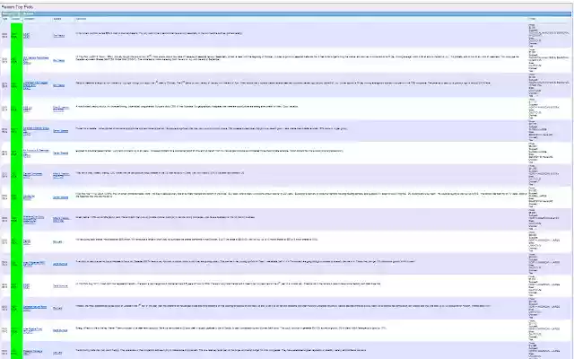This screenshot has height=359, width=574.
Task: Open the company link in the third table row
Action: coord(35,85)
